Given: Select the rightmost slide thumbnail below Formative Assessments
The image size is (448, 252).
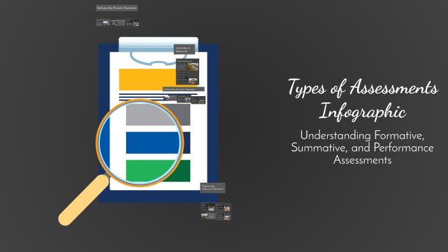Looking at the screenshot, I should [x=132, y=23].
